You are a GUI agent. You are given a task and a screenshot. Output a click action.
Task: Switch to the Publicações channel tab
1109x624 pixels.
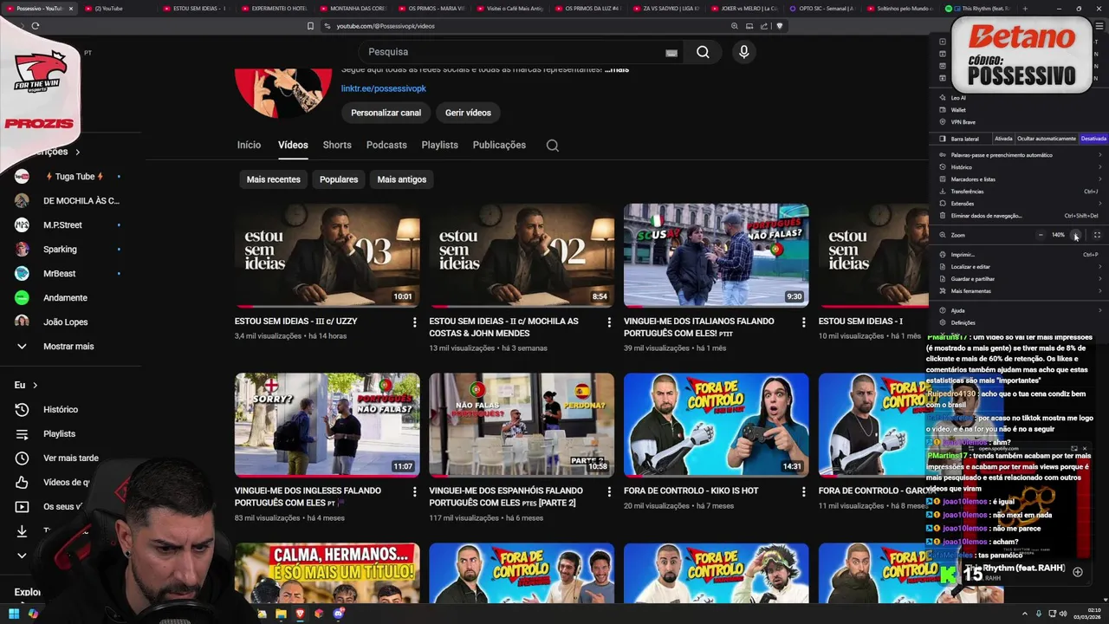499,145
